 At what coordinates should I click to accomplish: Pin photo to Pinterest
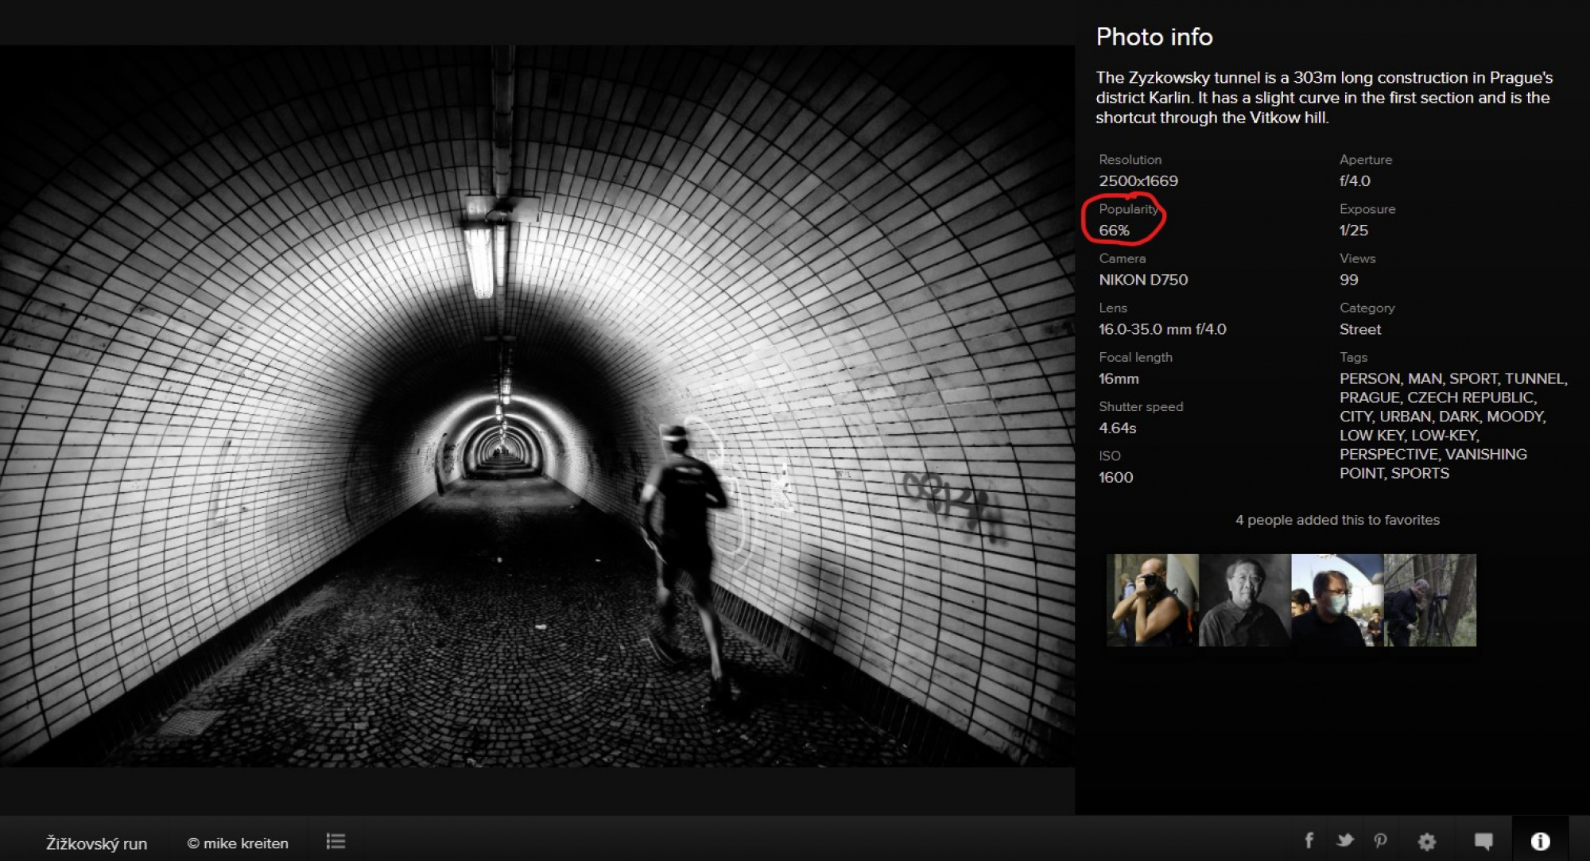coord(1380,840)
